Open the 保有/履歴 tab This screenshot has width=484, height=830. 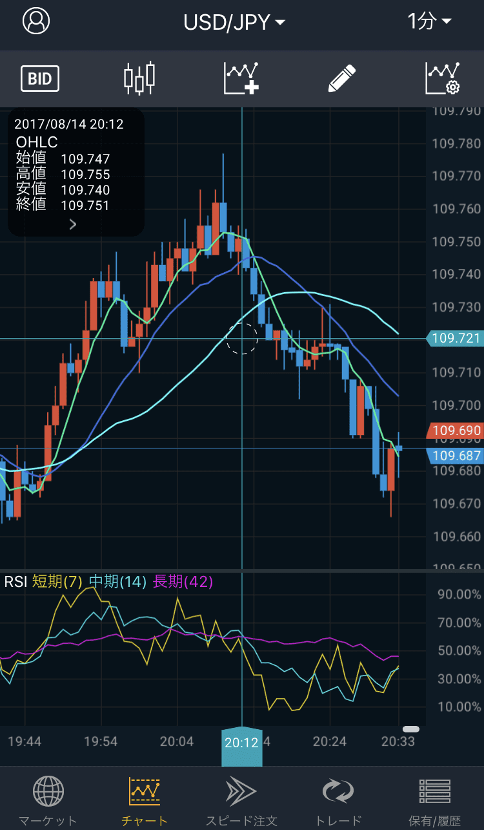click(x=435, y=802)
